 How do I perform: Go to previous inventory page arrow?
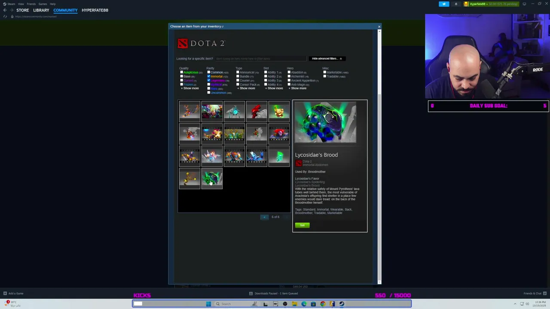[264, 217]
